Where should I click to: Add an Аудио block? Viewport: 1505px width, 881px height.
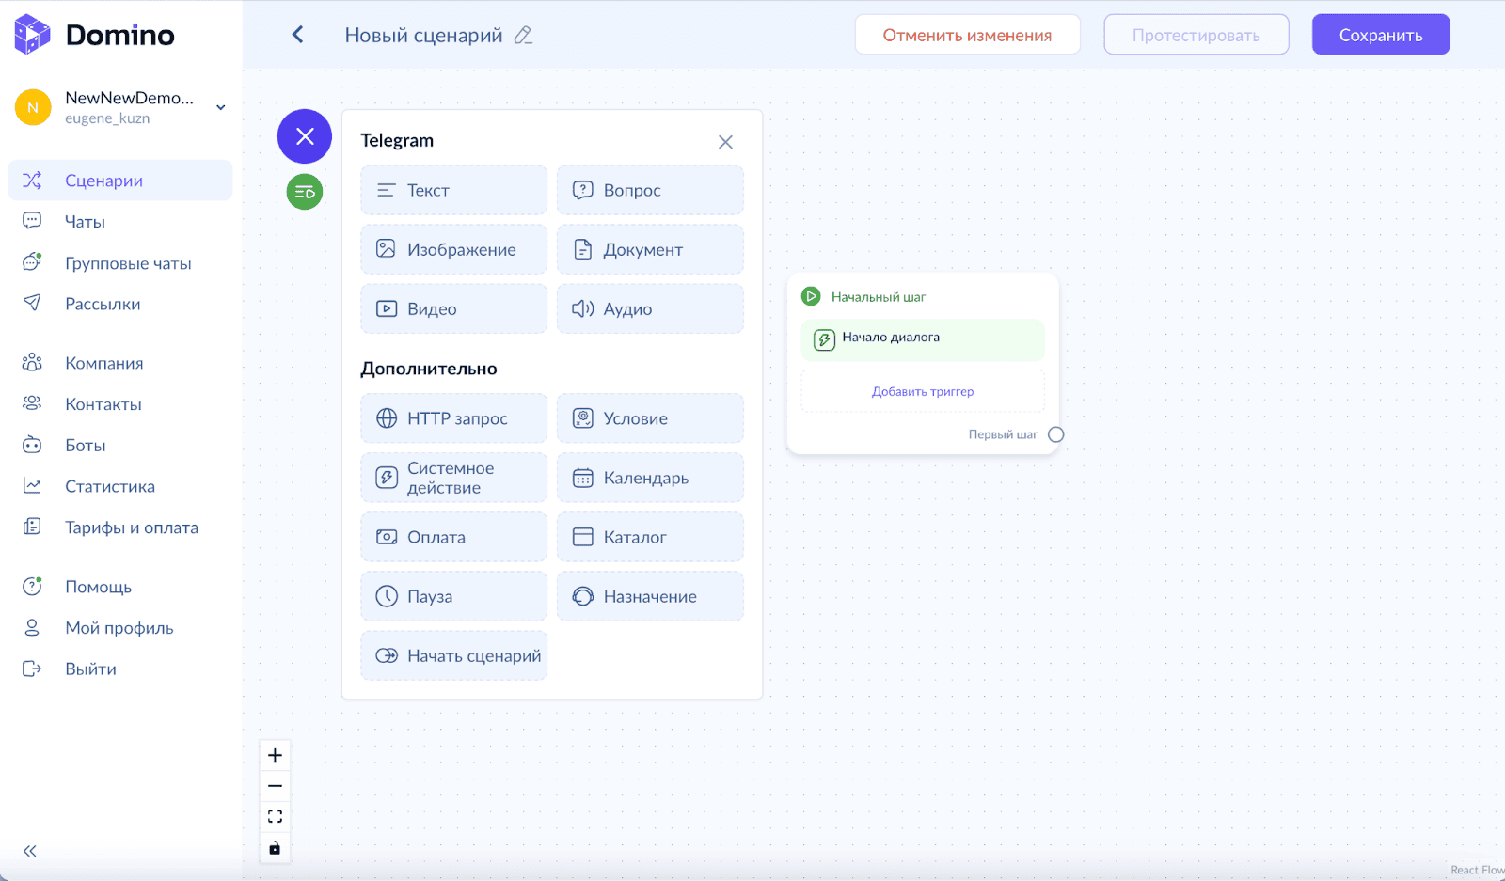coord(650,308)
